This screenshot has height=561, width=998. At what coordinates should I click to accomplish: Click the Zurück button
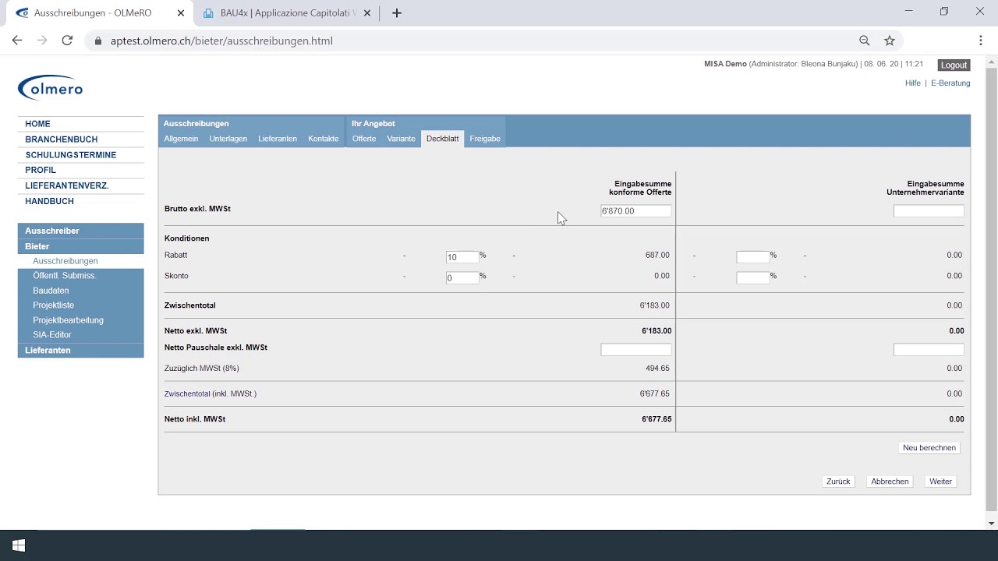tap(838, 482)
